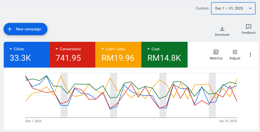Click the first gray weekend band in chart

[64, 95]
